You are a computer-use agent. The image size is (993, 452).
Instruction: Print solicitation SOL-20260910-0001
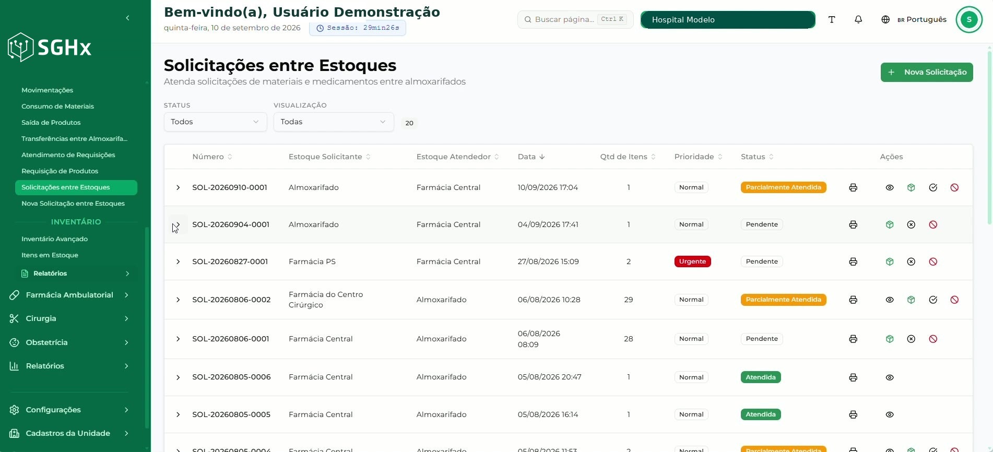853,187
